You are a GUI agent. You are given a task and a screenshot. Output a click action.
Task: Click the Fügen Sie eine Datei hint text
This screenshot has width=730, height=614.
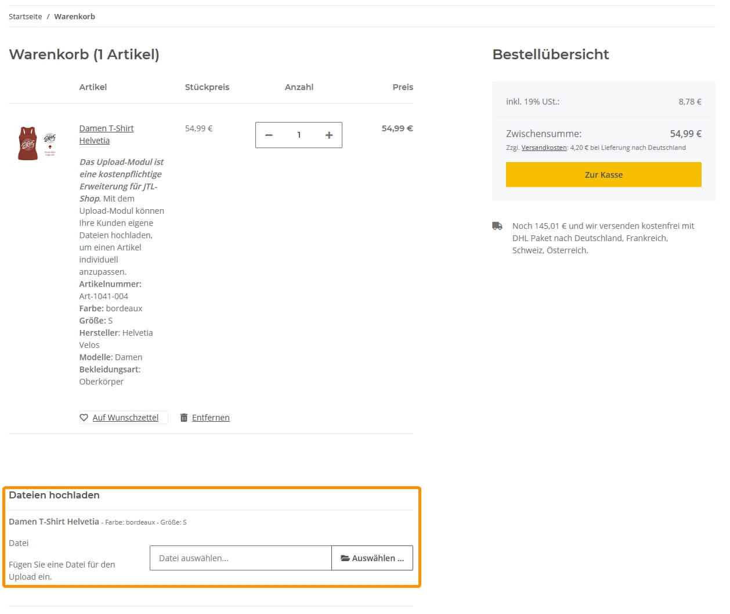point(62,570)
